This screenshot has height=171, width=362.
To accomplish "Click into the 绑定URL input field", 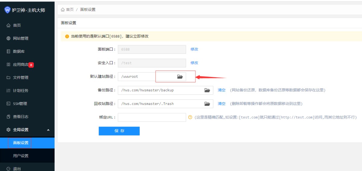I will click(152, 117).
